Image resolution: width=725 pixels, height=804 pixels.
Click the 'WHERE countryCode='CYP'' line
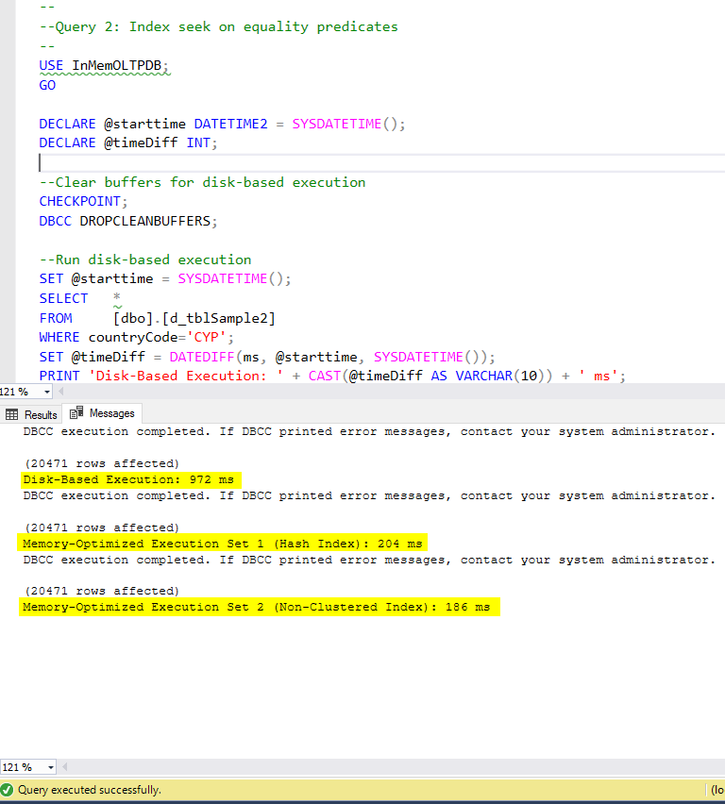point(137,338)
